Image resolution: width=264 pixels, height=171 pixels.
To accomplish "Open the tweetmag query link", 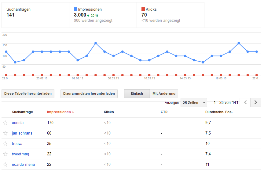I will point(20,154).
